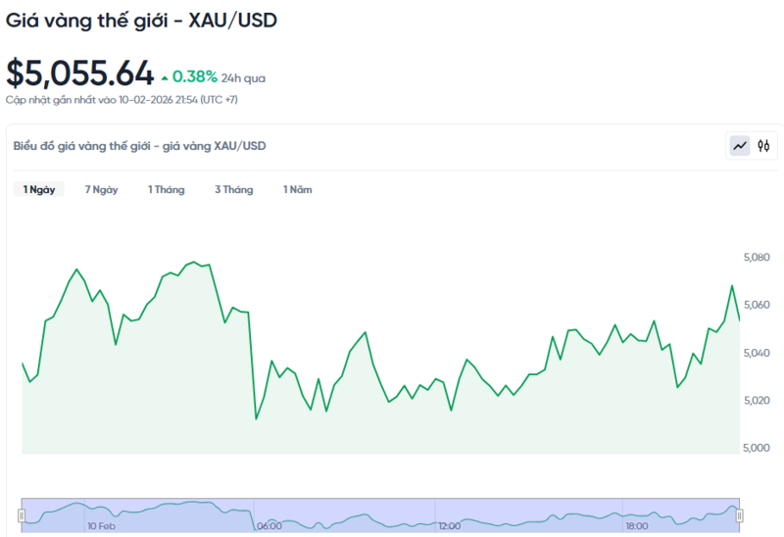
Task: Click the $5,055.64 gold price value
Action: coord(80,73)
